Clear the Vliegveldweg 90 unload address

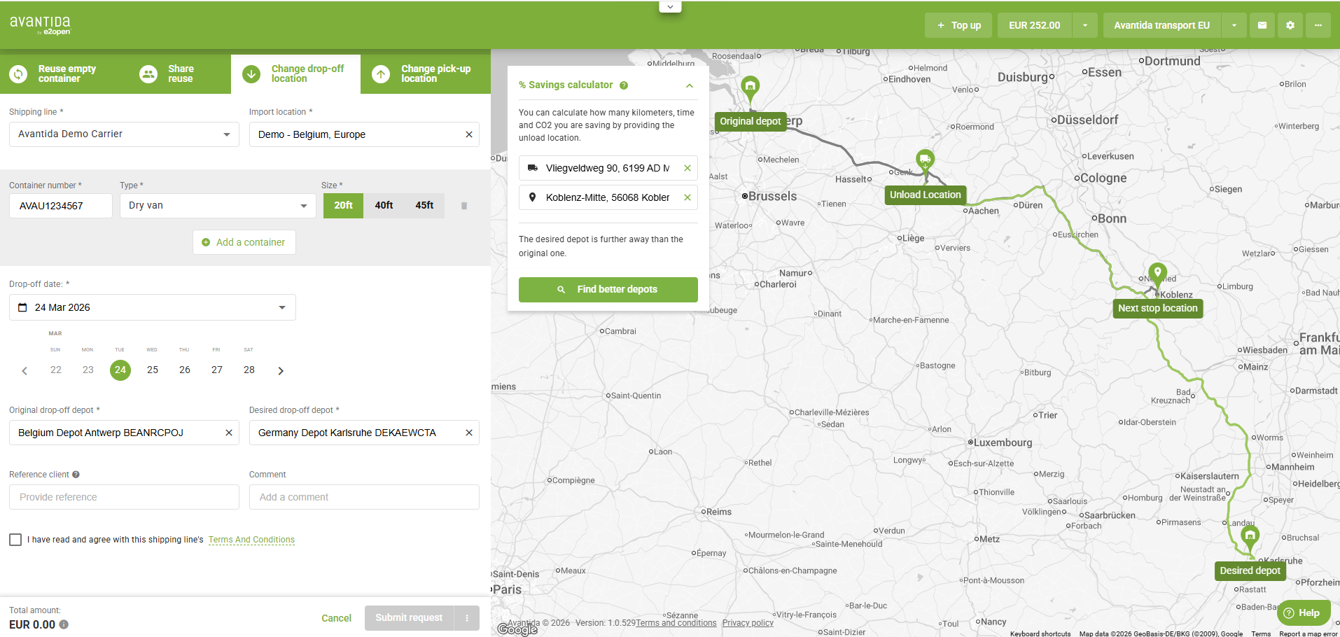(x=688, y=168)
